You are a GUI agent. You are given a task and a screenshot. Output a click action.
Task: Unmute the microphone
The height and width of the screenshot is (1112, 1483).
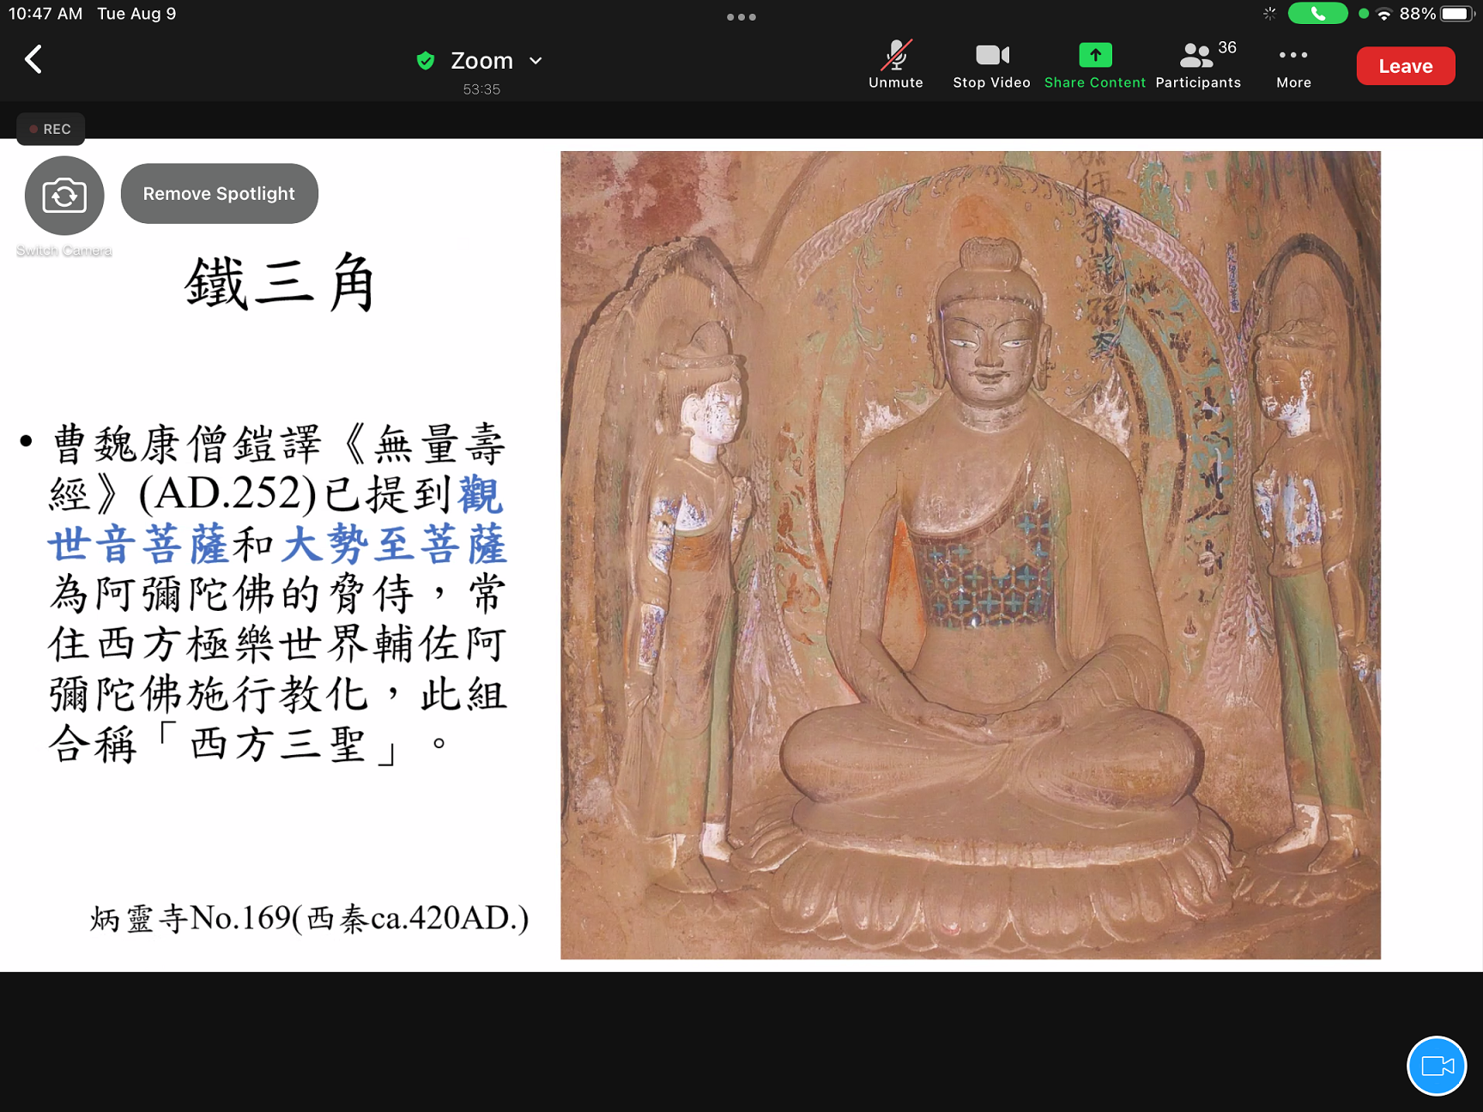(x=895, y=65)
